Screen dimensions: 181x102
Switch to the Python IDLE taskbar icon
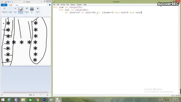tap(58, 100)
